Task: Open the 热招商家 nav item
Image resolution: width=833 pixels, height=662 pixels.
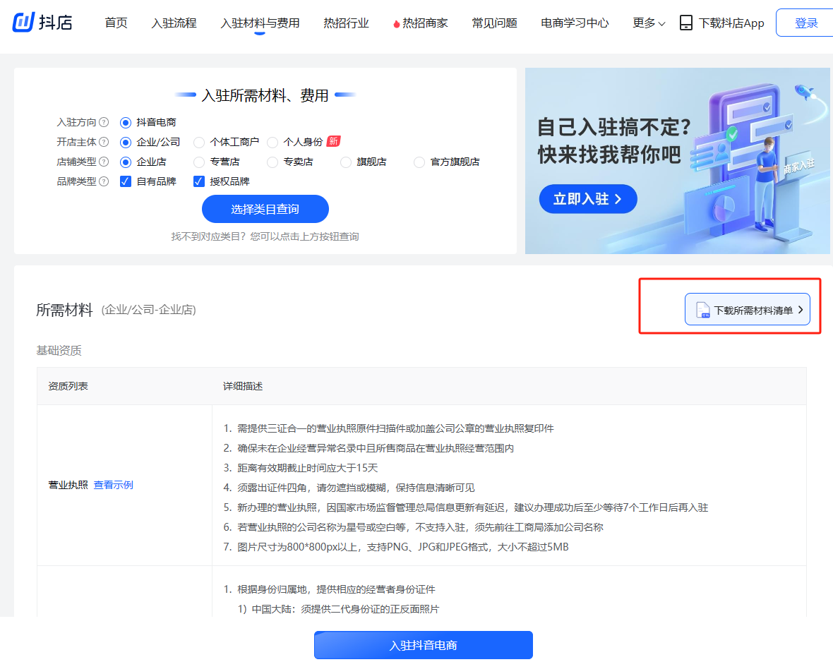Action: point(425,23)
